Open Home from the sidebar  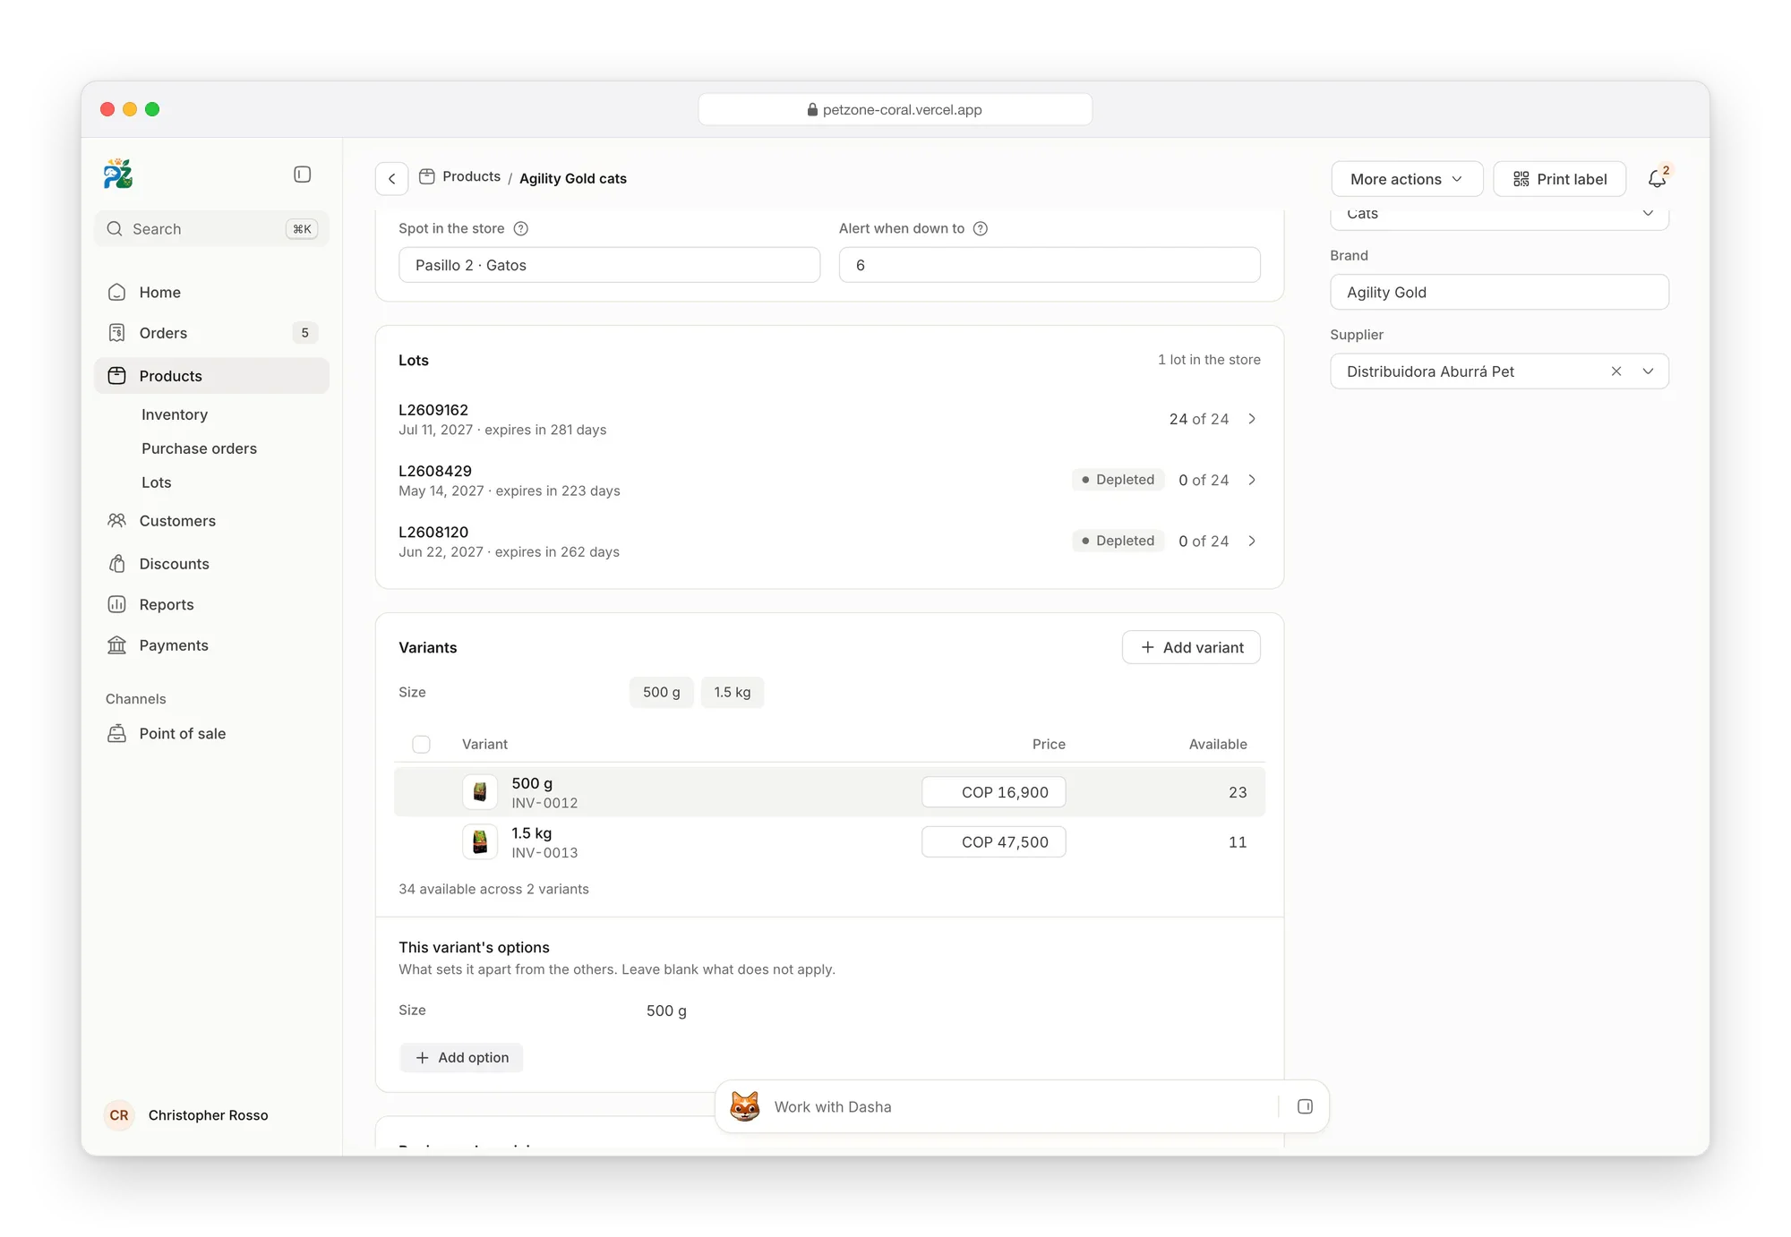(x=211, y=293)
